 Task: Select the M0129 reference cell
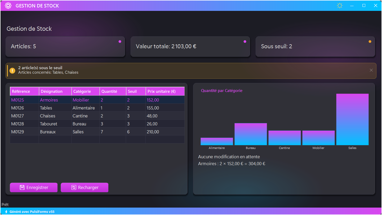24,132
